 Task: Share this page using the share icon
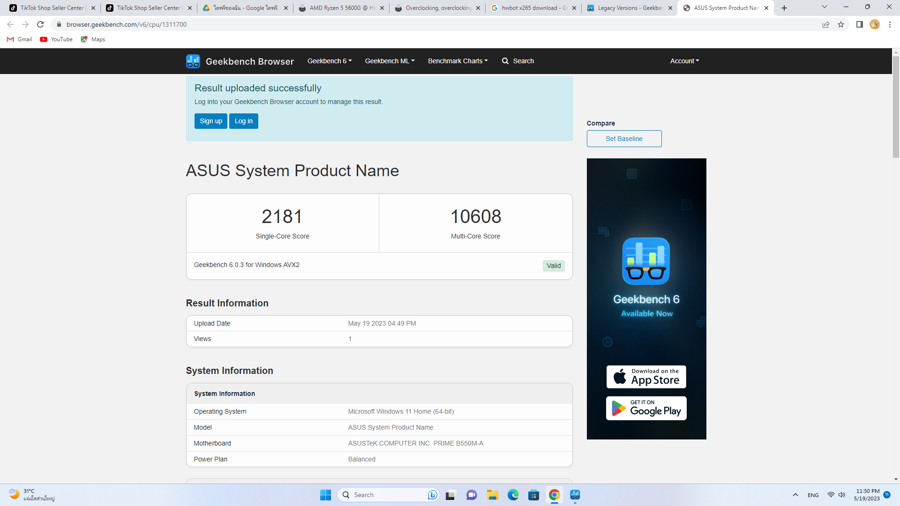coord(826,24)
